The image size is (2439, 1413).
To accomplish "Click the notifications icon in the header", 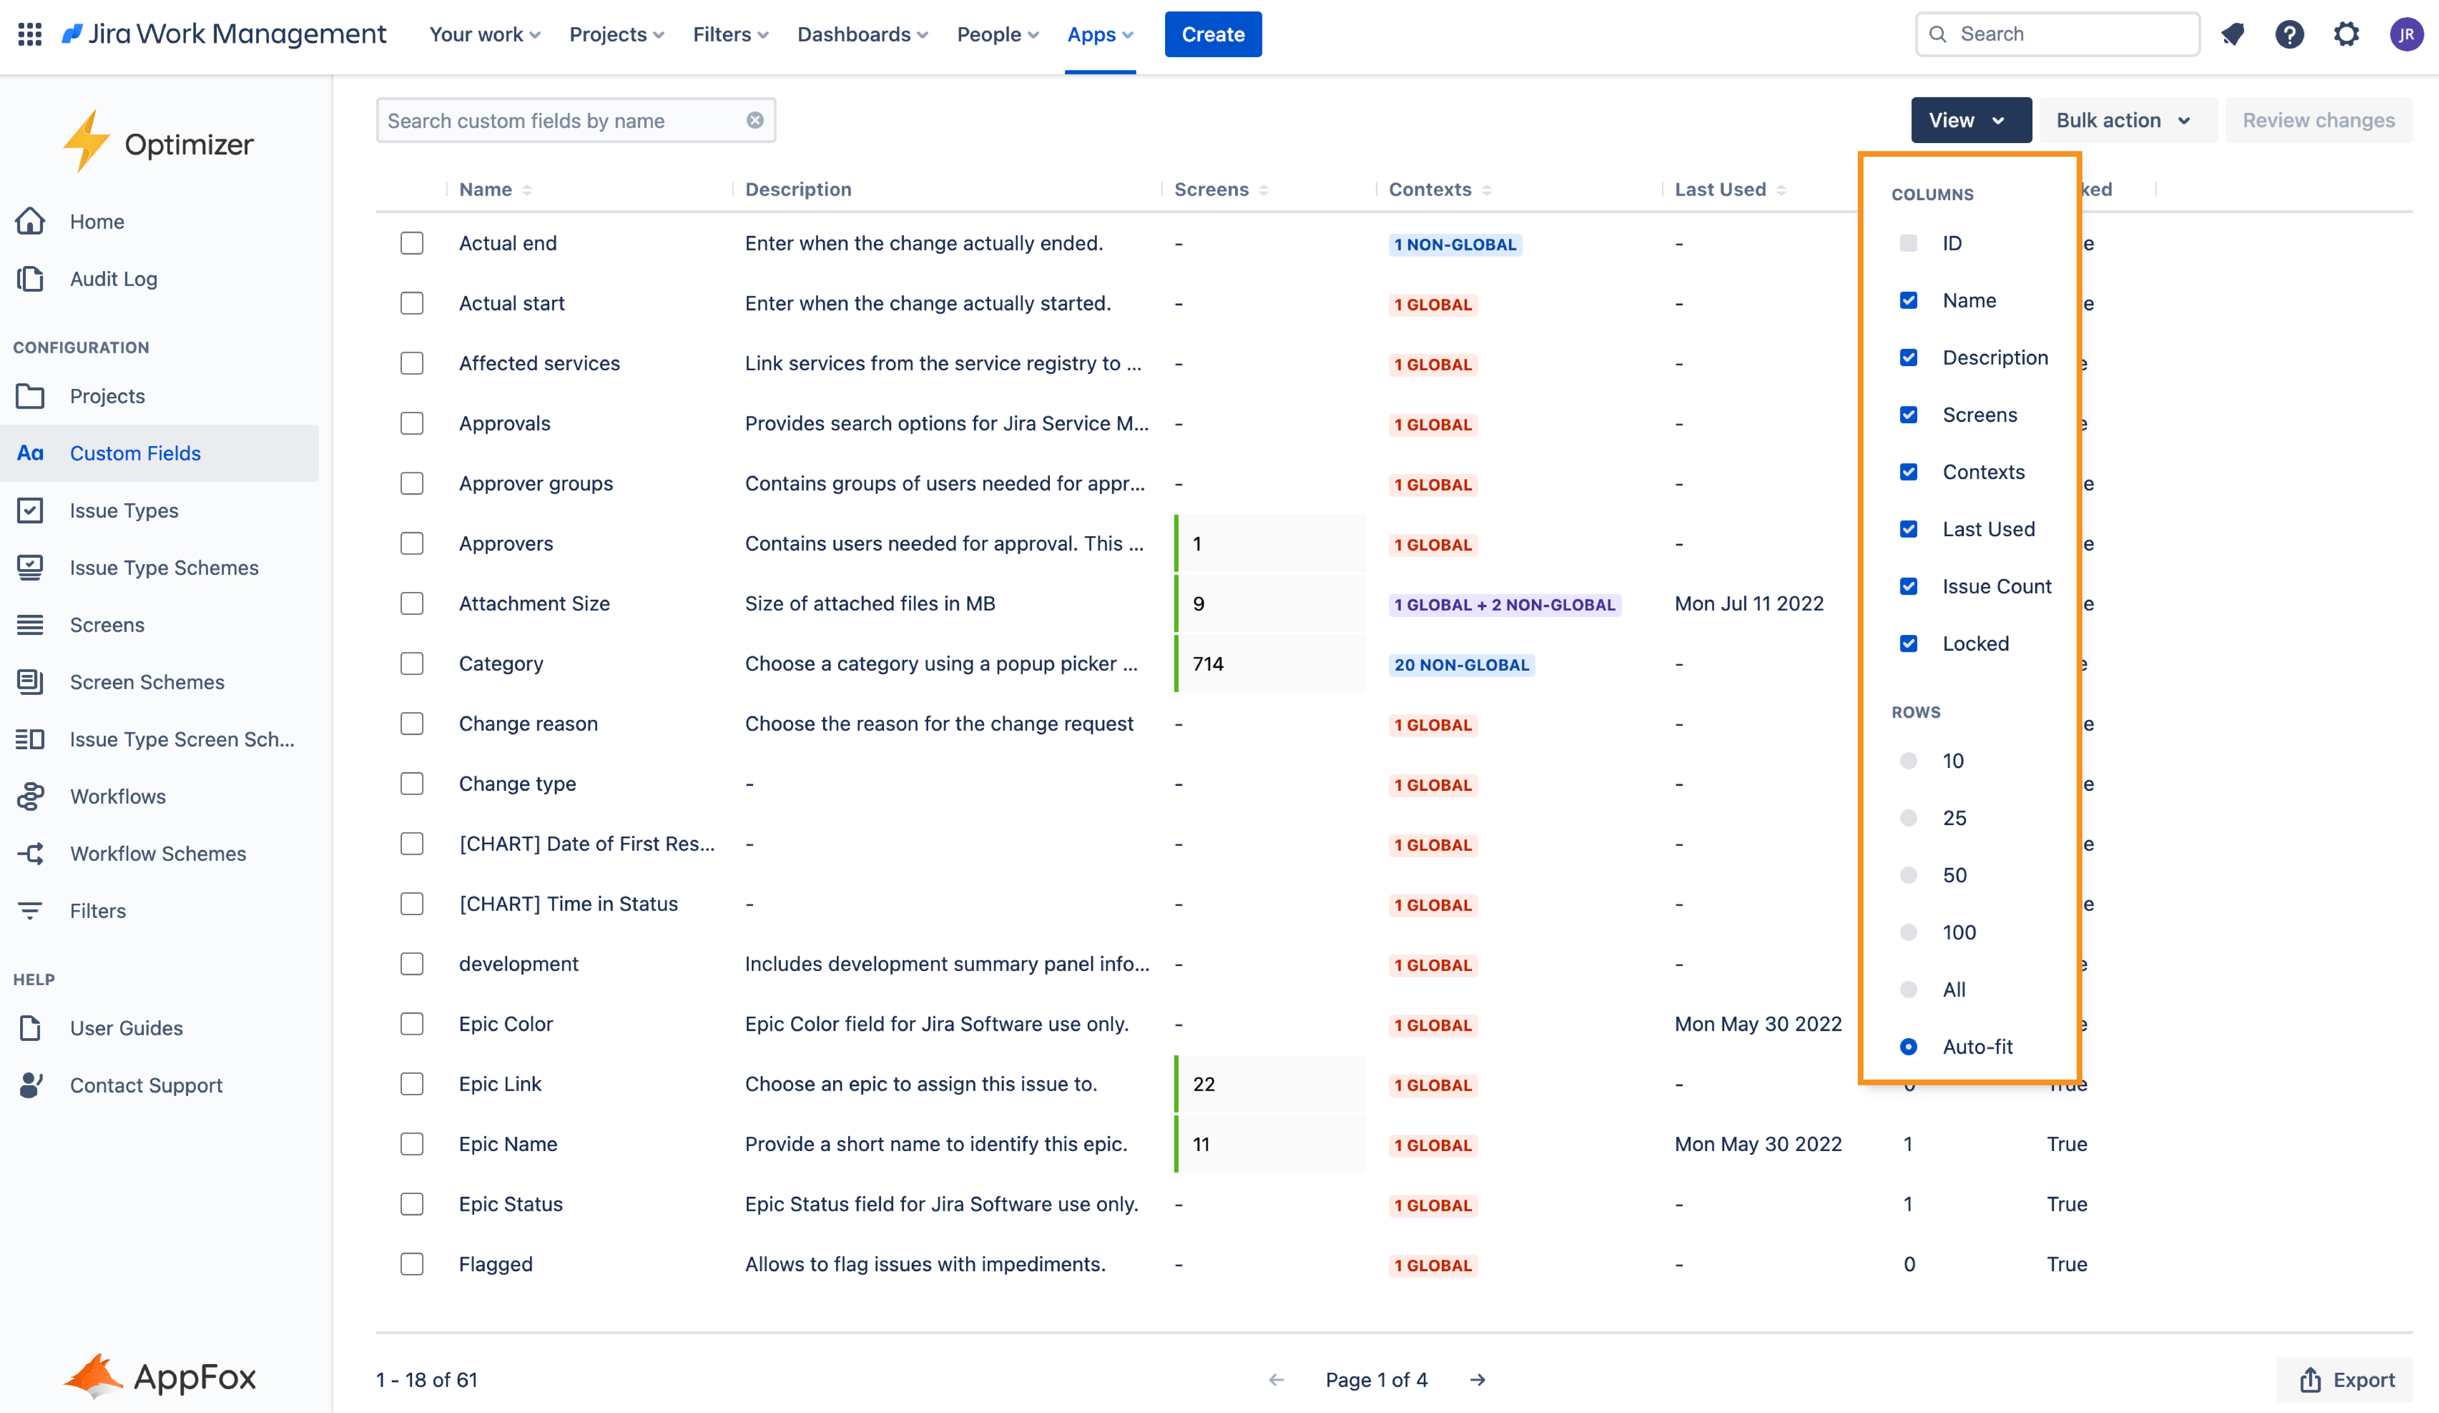I will click(2232, 34).
